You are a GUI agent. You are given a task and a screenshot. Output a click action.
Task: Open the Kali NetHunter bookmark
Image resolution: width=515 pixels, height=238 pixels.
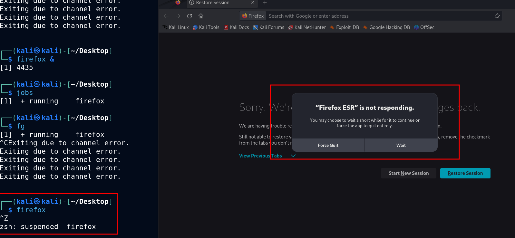[x=307, y=27]
